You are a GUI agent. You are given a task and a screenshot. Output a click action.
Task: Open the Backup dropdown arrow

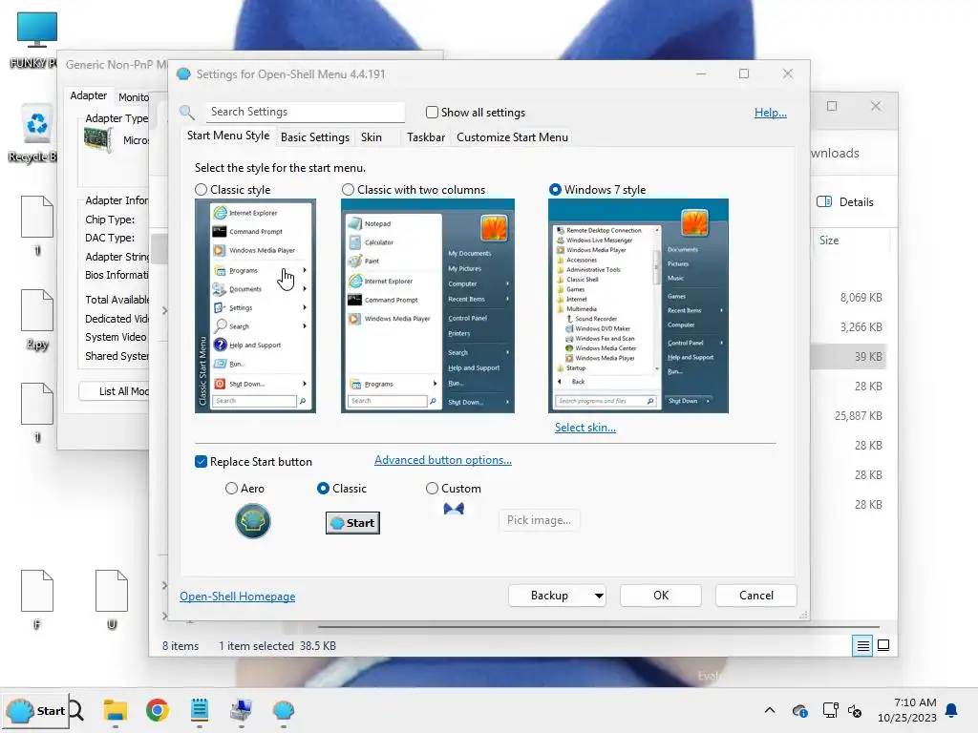click(599, 596)
